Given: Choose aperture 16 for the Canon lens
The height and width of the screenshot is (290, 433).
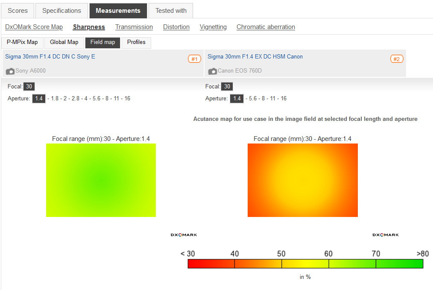Looking at the screenshot, I should [283, 99].
